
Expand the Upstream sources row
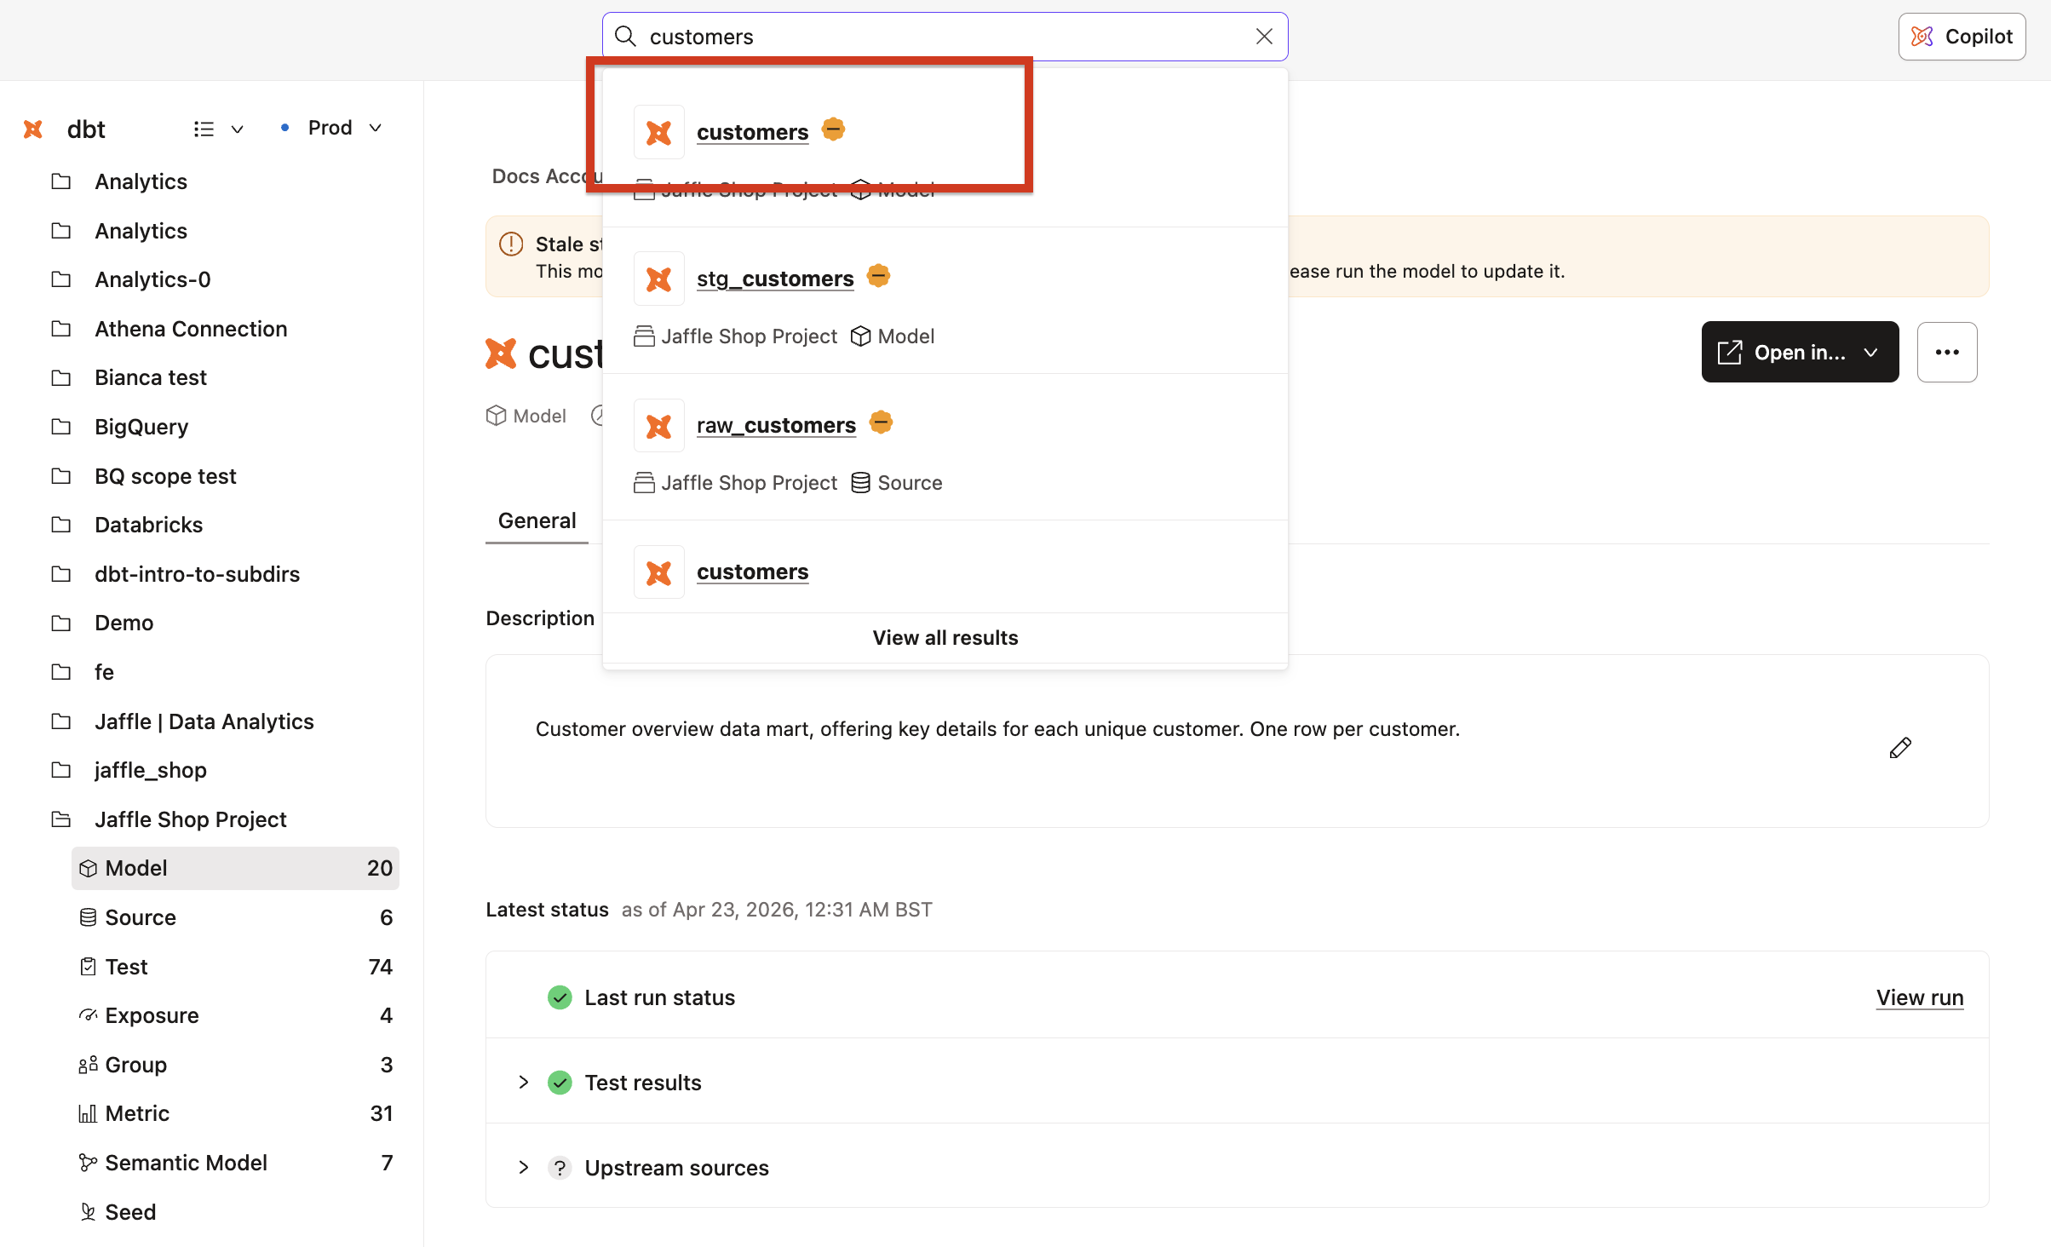pos(524,1168)
